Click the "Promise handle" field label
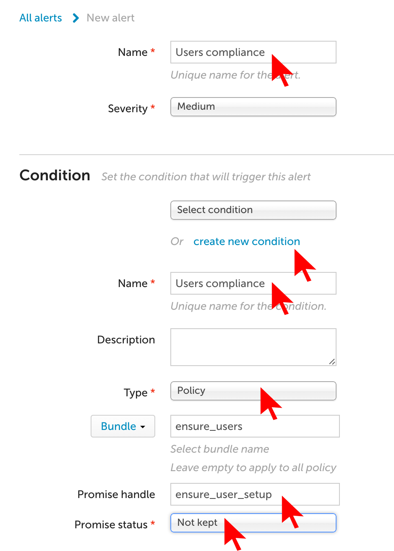This screenshot has height=551, width=394. 116,495
